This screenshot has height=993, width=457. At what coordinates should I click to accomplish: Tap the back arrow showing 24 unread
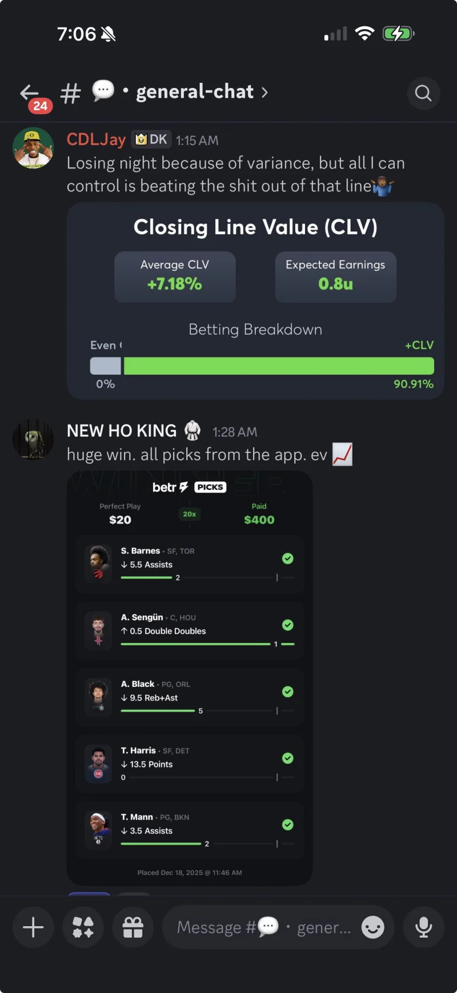point(30,93)
